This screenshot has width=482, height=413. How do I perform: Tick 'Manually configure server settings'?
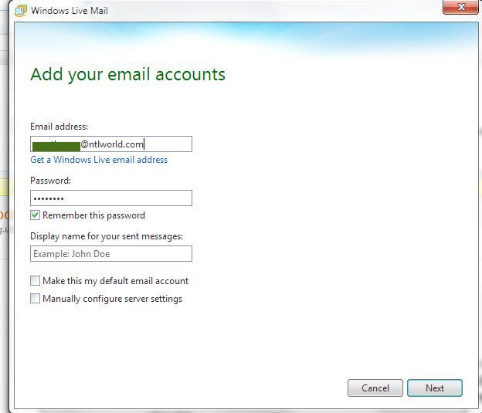click(x=35, y=299)
